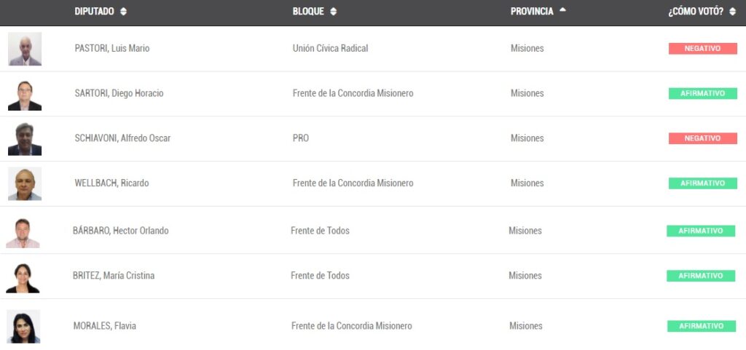This screenshot has height=350, width=746.
Task: Click the name MORALES, Flavia
Action: click(x=105, y=327)
